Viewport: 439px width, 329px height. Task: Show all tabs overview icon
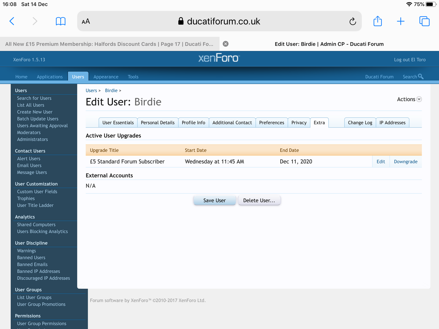(x=424, y=21)
